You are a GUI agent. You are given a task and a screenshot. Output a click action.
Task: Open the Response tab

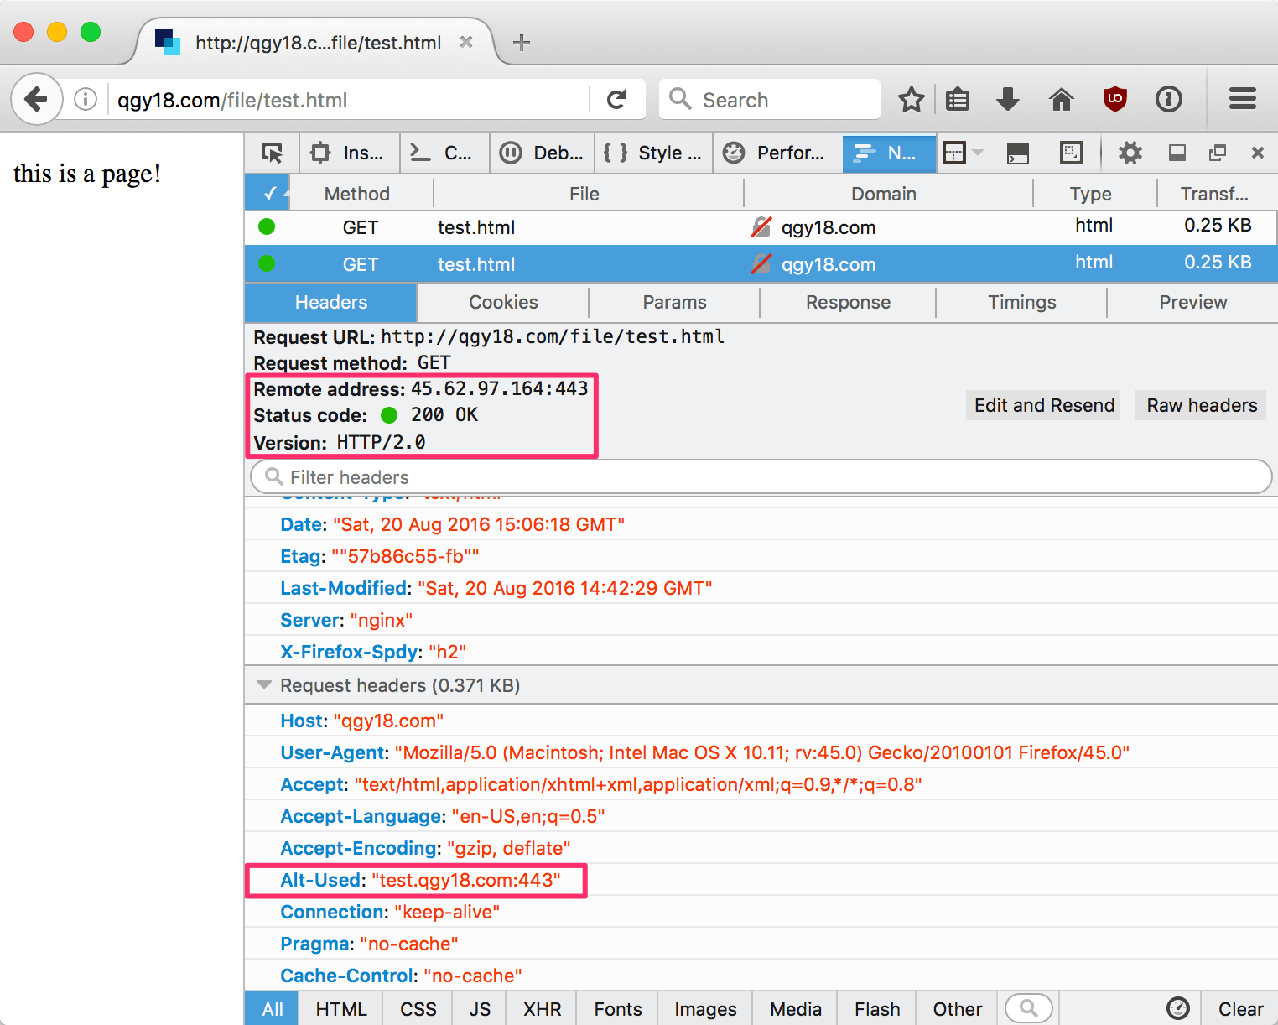(x=848, y=302)
